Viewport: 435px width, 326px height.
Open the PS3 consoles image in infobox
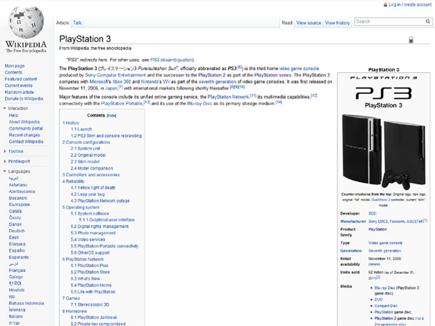383,151
